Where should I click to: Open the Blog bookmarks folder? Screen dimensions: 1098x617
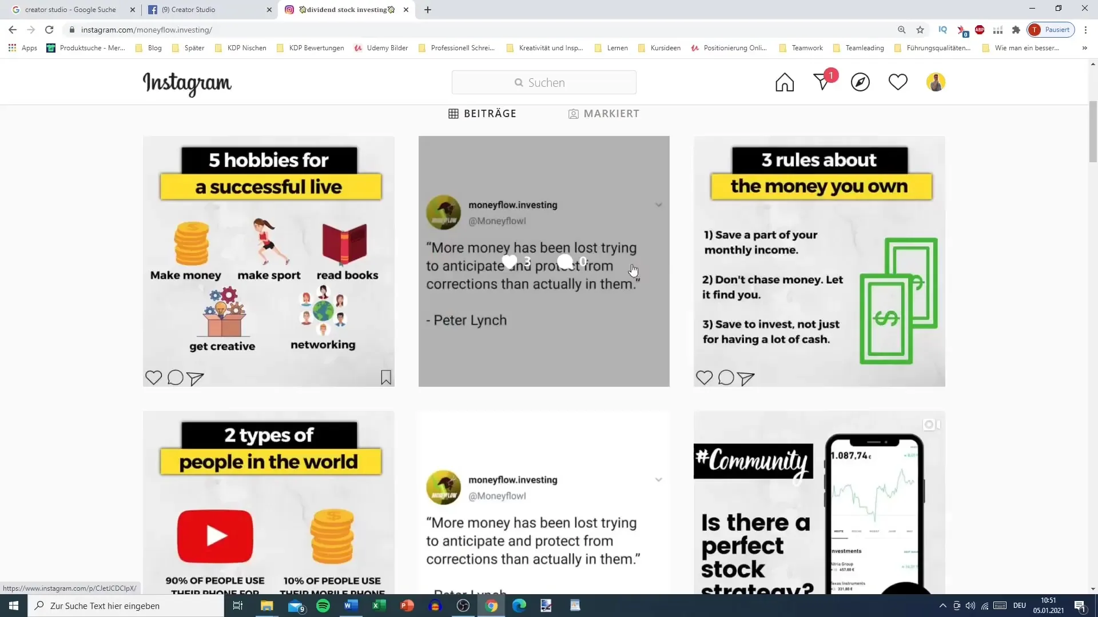click(x=149, y=48)
